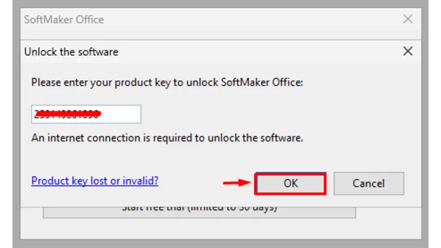Place cursor in the empty part of the key field
The image size is (441, 248).
(121, 114)
